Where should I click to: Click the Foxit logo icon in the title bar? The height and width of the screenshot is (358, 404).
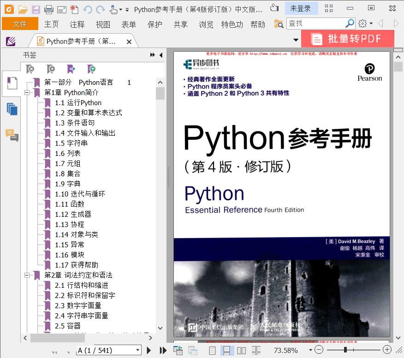10,9
